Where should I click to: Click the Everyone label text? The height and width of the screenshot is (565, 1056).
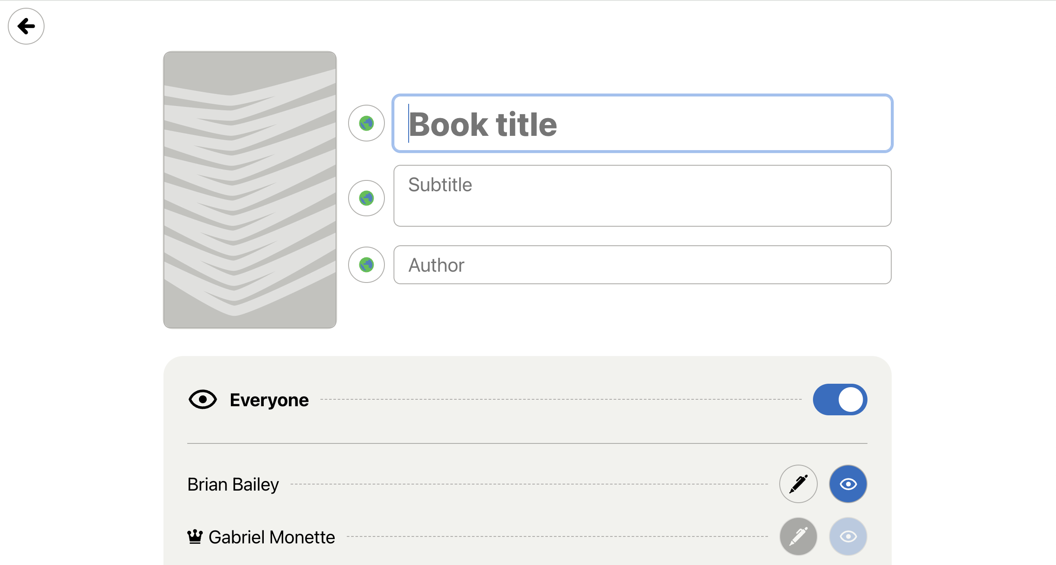tap(269, 399)
